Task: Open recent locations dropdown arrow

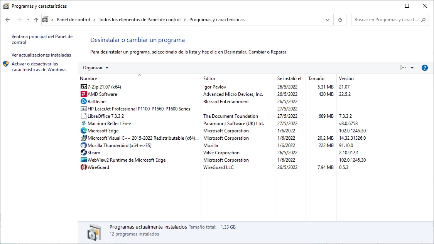Action: pyautogui.click(x=28, y=20)
